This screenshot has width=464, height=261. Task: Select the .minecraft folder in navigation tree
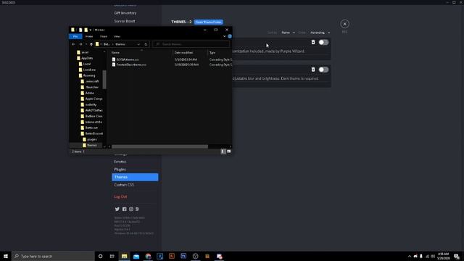[90, 81]
